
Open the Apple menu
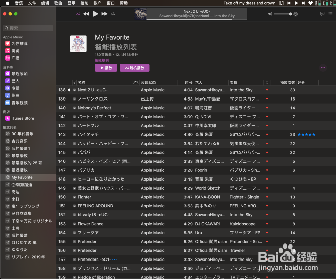7,3
